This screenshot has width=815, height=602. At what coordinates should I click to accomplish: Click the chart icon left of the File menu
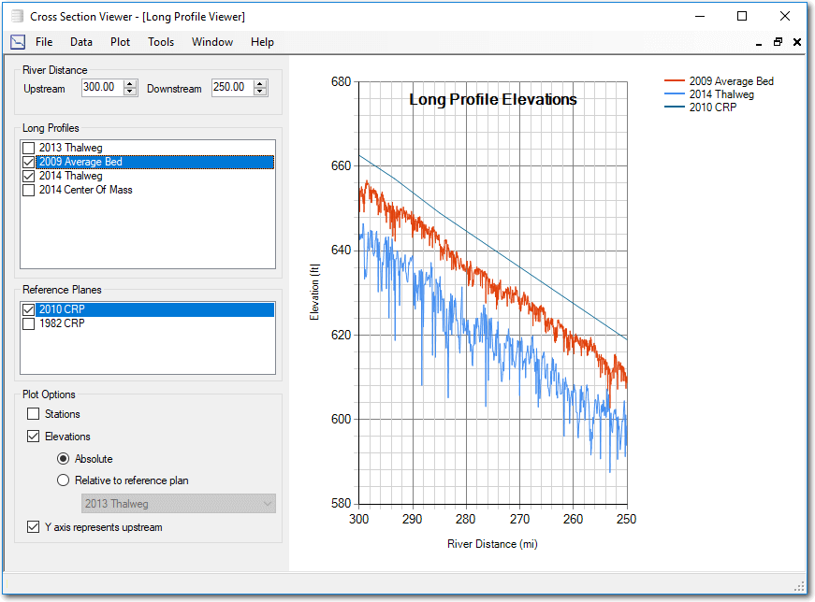17,41
